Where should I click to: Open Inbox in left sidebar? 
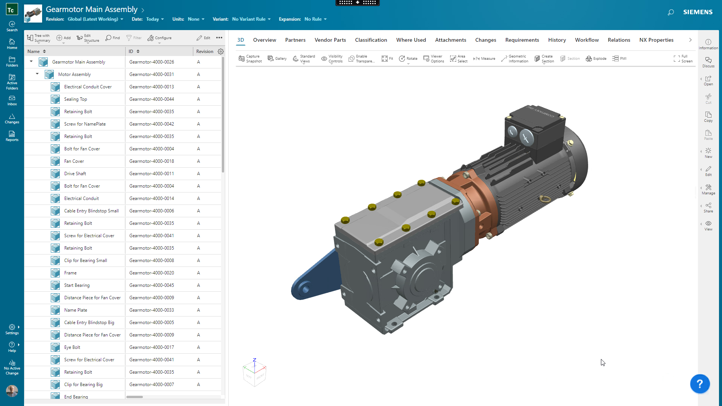coord(12,100)
